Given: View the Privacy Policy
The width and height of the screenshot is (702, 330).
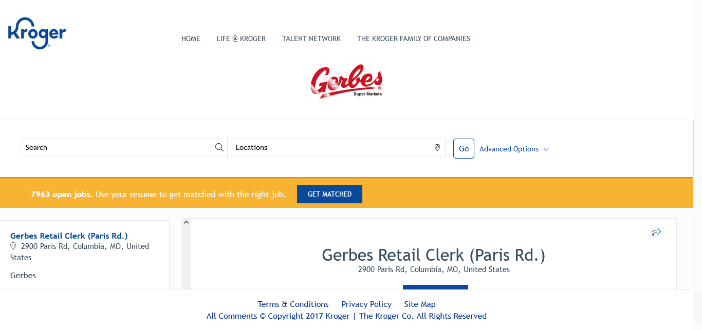Looking at the screenshot, I should [366, 304].
